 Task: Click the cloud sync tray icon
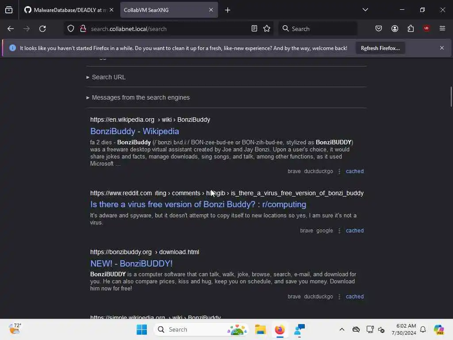pyautogui.click(x=356, y=329)
